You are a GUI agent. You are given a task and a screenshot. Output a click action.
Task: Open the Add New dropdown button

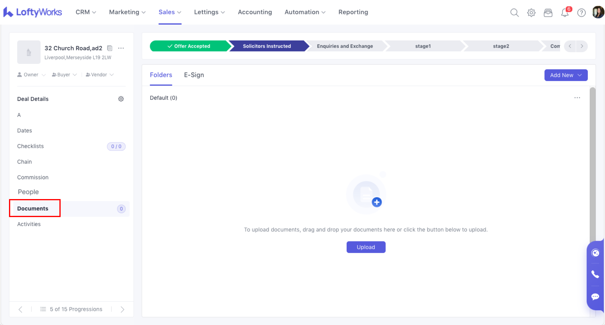pos(566,75)
